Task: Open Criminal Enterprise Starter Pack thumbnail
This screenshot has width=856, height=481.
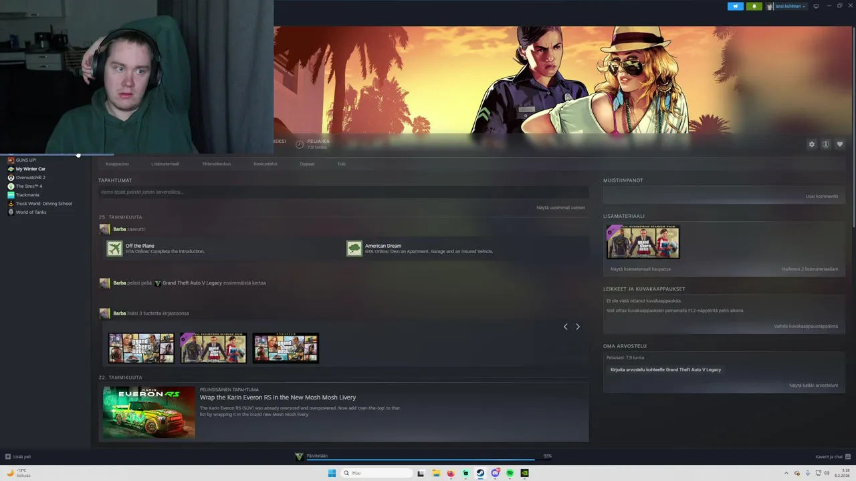Action: [x=213, y=348]
